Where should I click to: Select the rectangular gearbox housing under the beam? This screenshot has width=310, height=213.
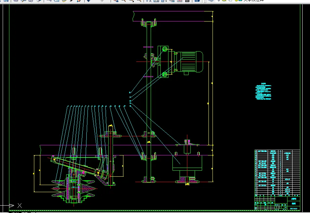(187, 163)
